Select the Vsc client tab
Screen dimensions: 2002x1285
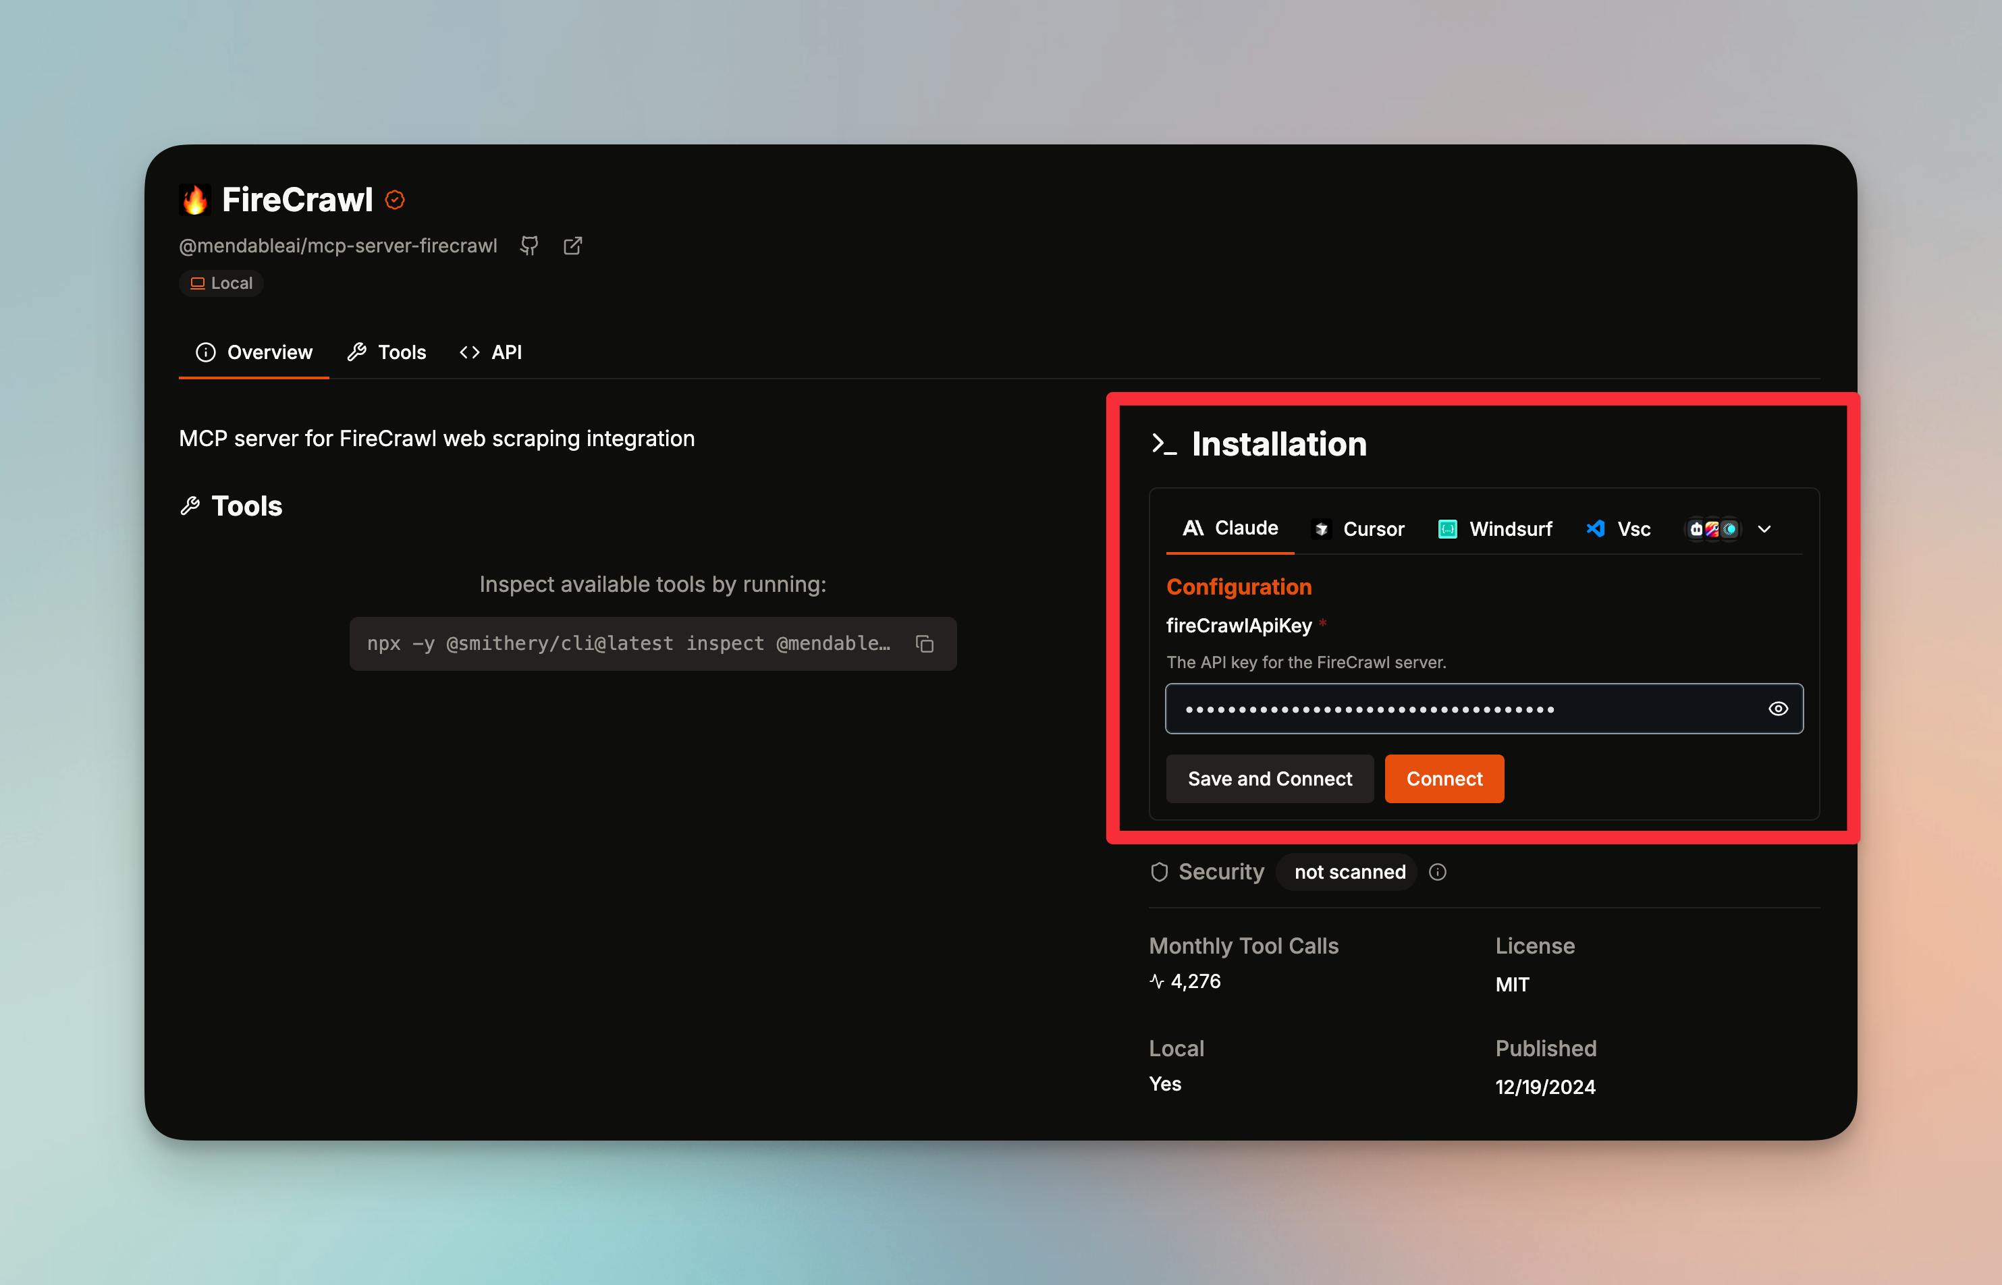(x=1618, y=529)
